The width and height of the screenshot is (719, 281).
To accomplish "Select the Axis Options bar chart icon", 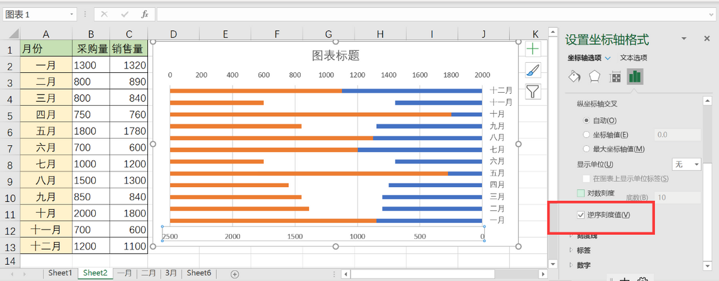I will pos(635,77).
